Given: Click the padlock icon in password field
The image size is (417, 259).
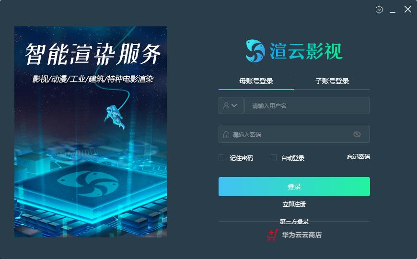Looking at the screenshot, I should 226,134.
